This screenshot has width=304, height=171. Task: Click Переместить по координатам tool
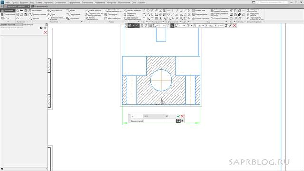click(x=94, y=14)
